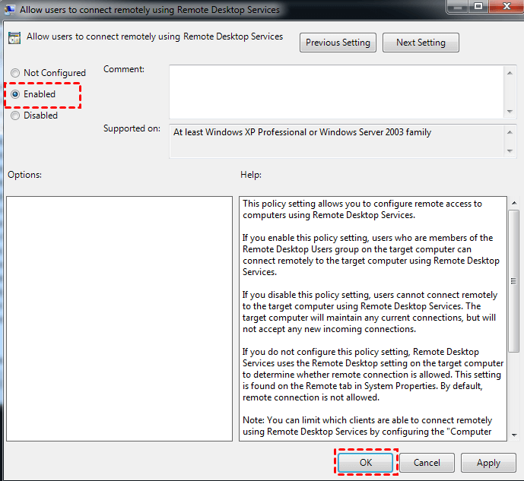
Task: Set the policy to Disabled
Action: point(15,116)
